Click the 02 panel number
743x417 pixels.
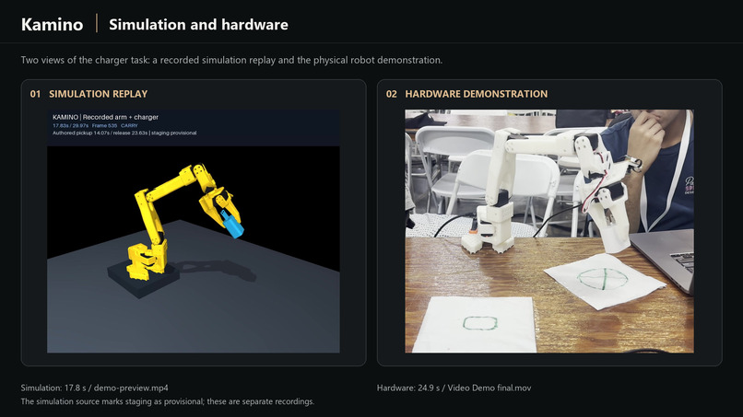tap(392, 94)
